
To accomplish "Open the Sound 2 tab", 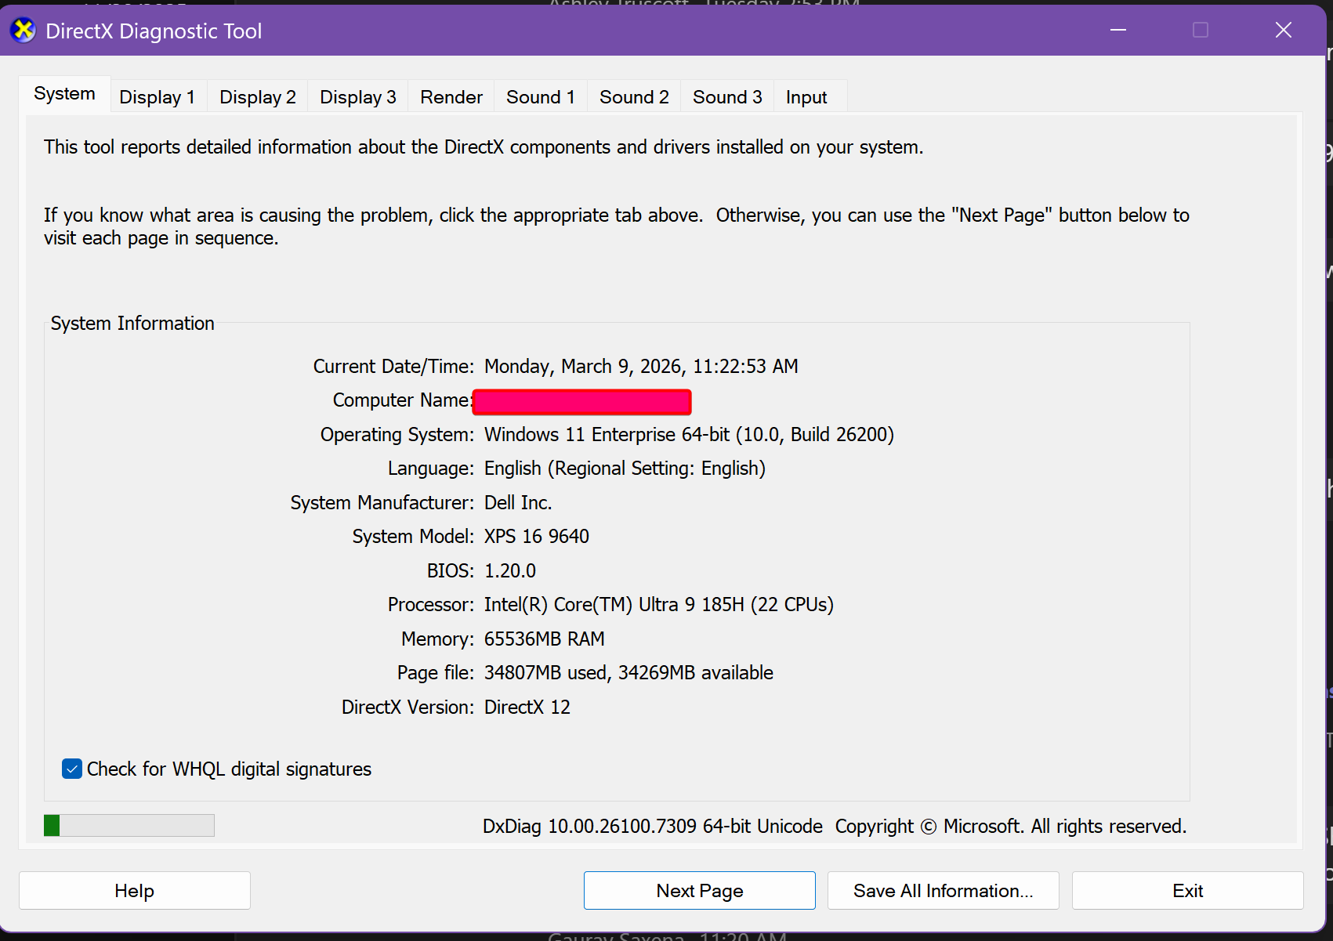I will tap(634, 97).
